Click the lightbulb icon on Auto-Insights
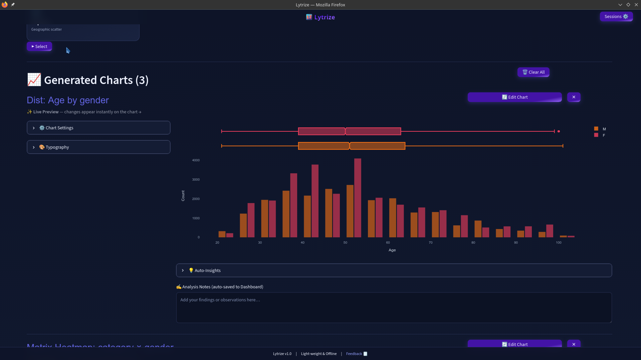This screenshot has width=641, height=360. pyautogui.click(x=191, y=271)
